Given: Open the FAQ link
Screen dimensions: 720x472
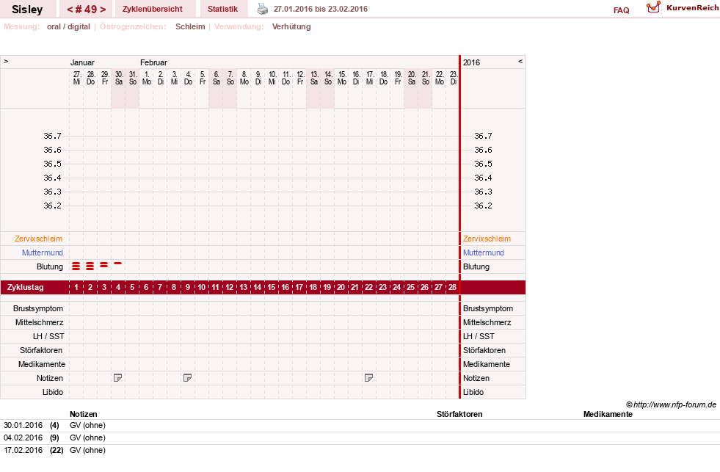Looking at the screenshot, I should click(x=621, y=10).
